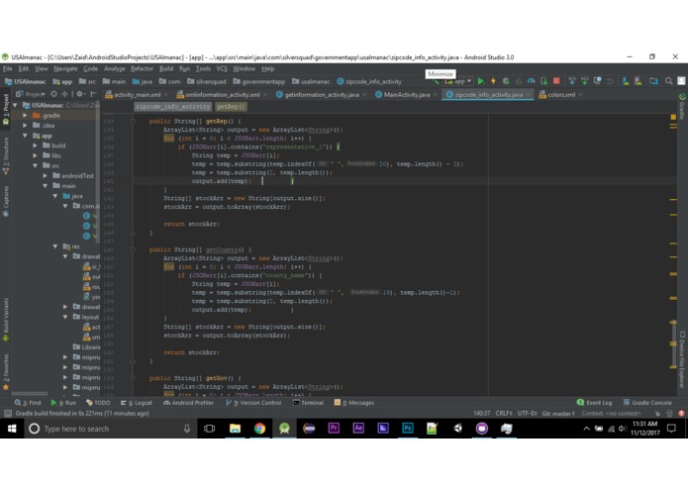Toggle Device File Explorer side panel
This screenshot has width=688, height=489.
(x=682, y=359)
